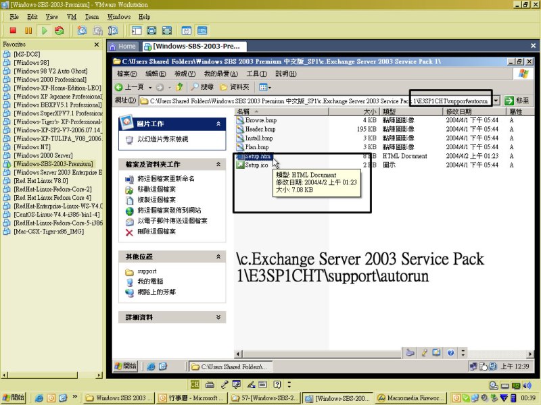Viewport: 541px width, 405px height.
Task: Click the VMware green Power On button
Action: [x=44, y=30]
